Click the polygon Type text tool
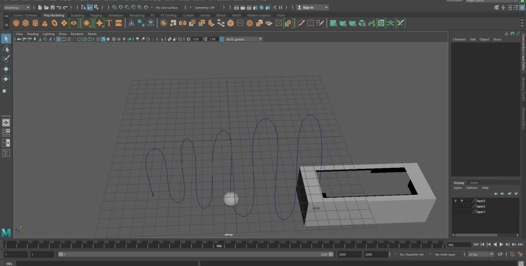The height and width of the screenshot is (266, 526). (x=109, y=23)
